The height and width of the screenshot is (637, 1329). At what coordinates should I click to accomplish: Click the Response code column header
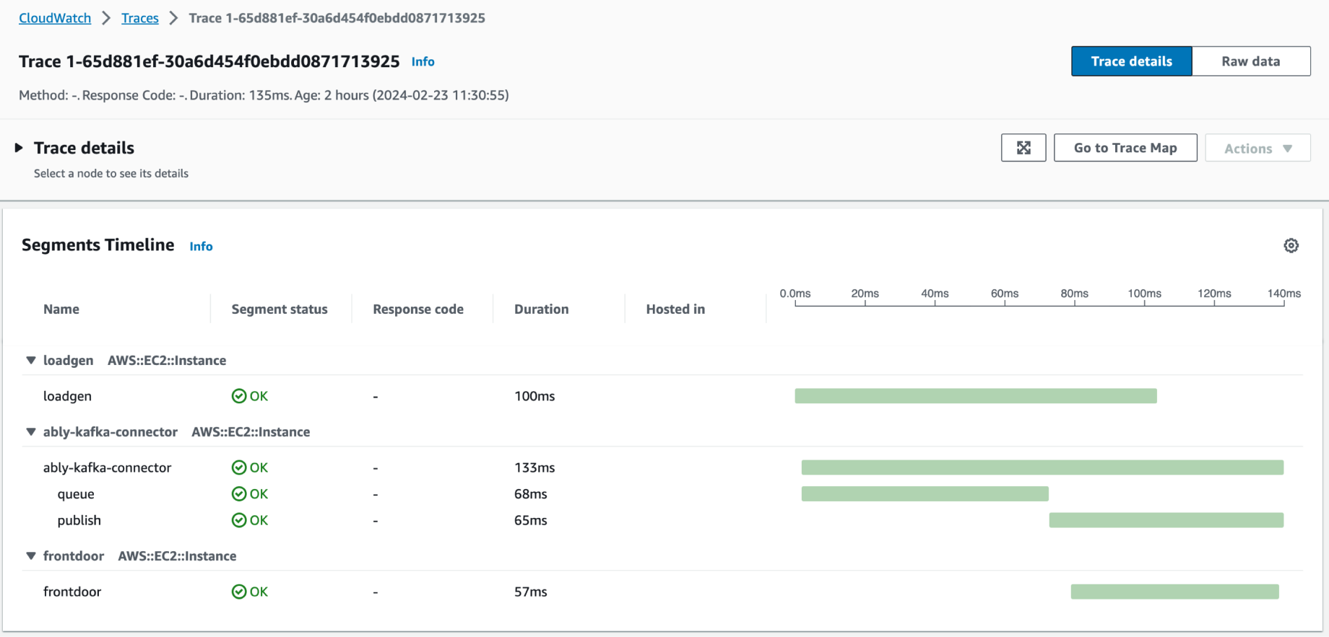(x=418, y=309)
